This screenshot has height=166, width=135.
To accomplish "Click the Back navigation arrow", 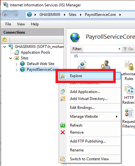I will (x=6, y=15).
